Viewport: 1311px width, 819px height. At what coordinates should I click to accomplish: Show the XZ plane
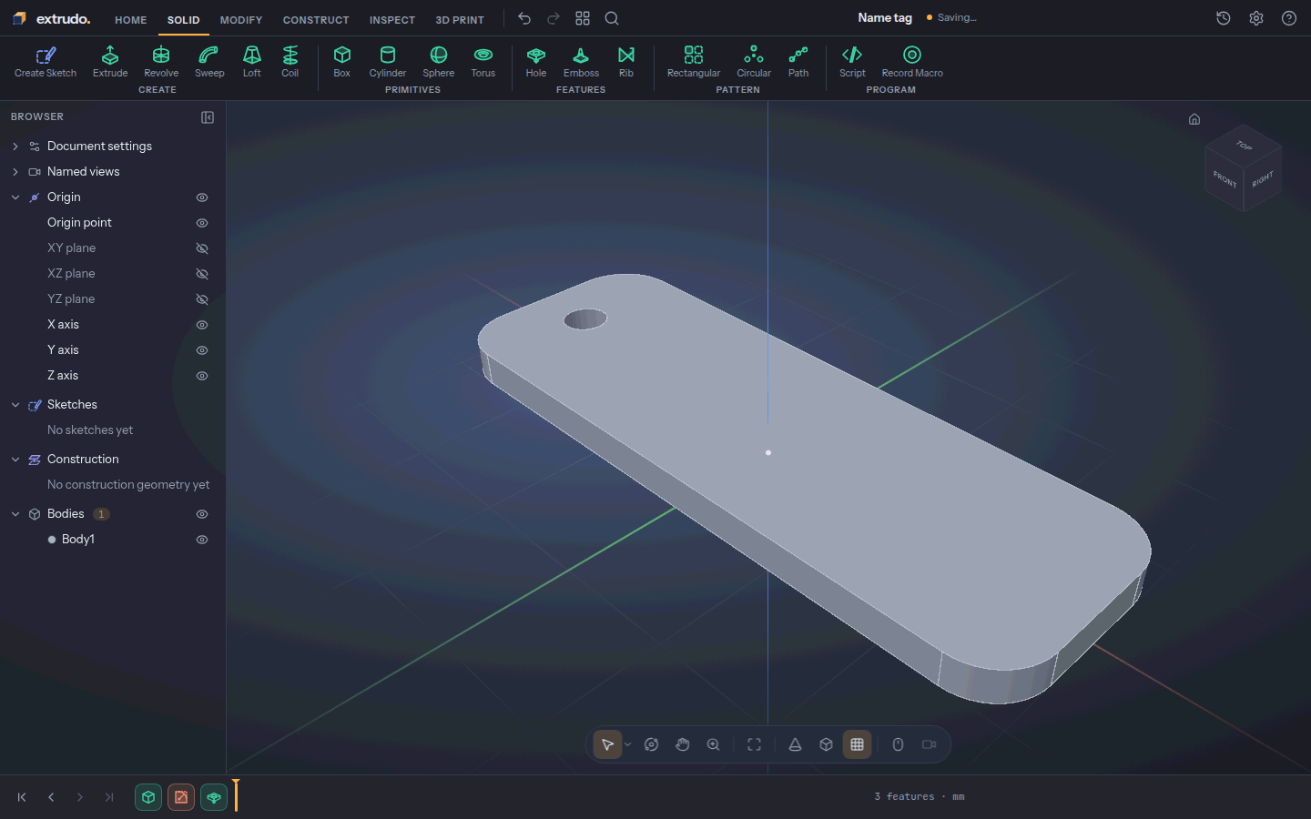[x=202, y=274]
